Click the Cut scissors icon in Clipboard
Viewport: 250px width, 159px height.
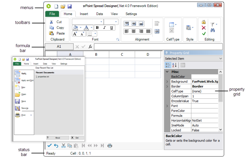coord(52,22)
